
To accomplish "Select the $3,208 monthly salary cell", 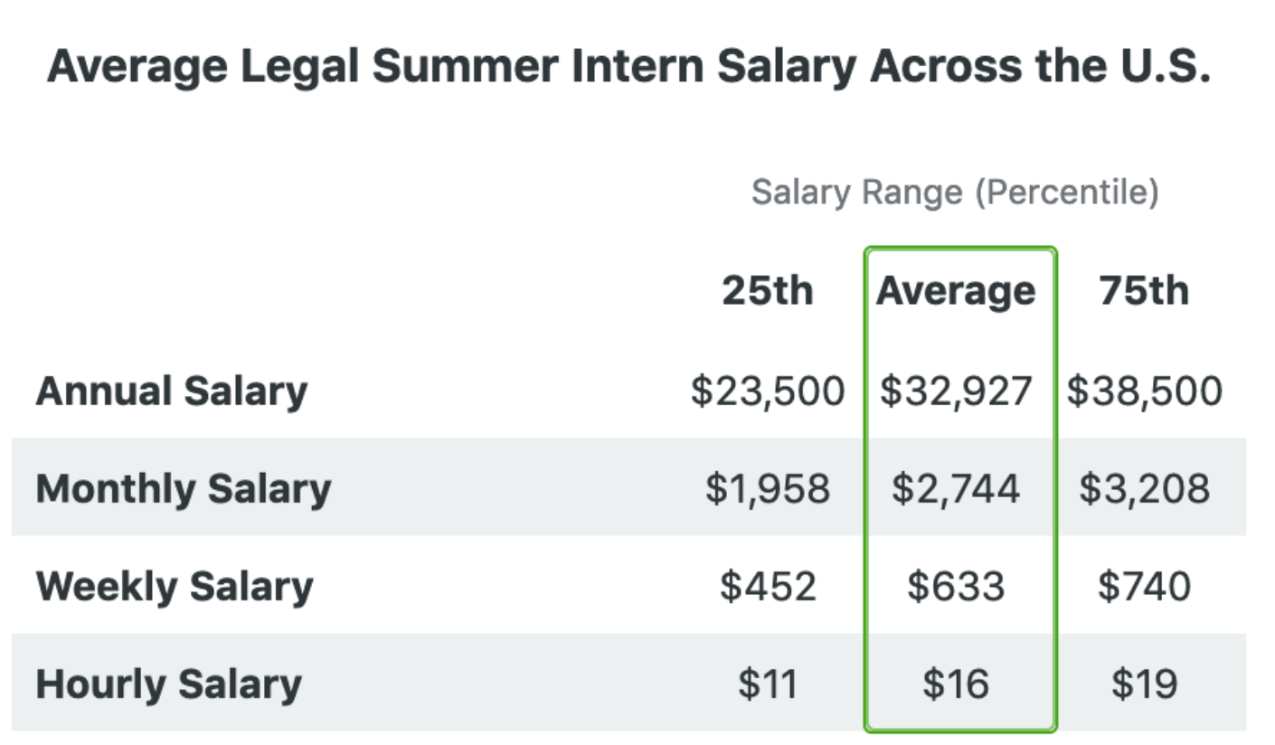I will point(1145,489).
